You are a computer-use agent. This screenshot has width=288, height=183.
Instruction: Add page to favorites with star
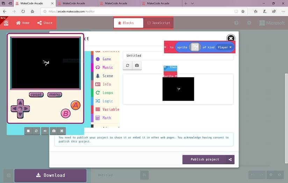point(243,12)
